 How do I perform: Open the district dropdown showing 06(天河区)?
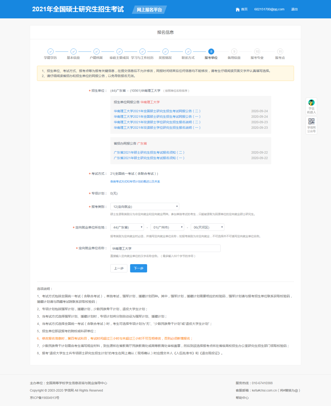pyautogui.click(x=207, y=227)
